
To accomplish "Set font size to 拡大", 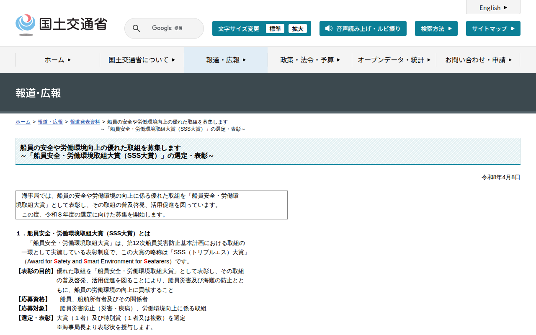I will pos(298,28).
